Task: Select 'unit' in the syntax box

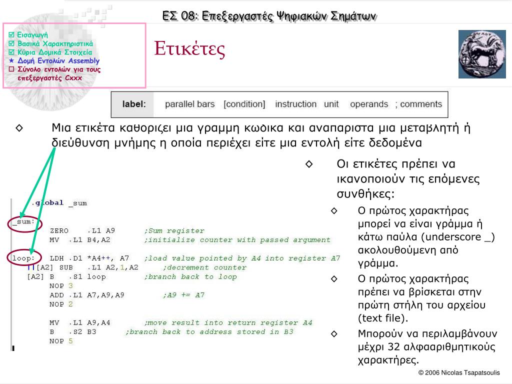Action: 331,104
